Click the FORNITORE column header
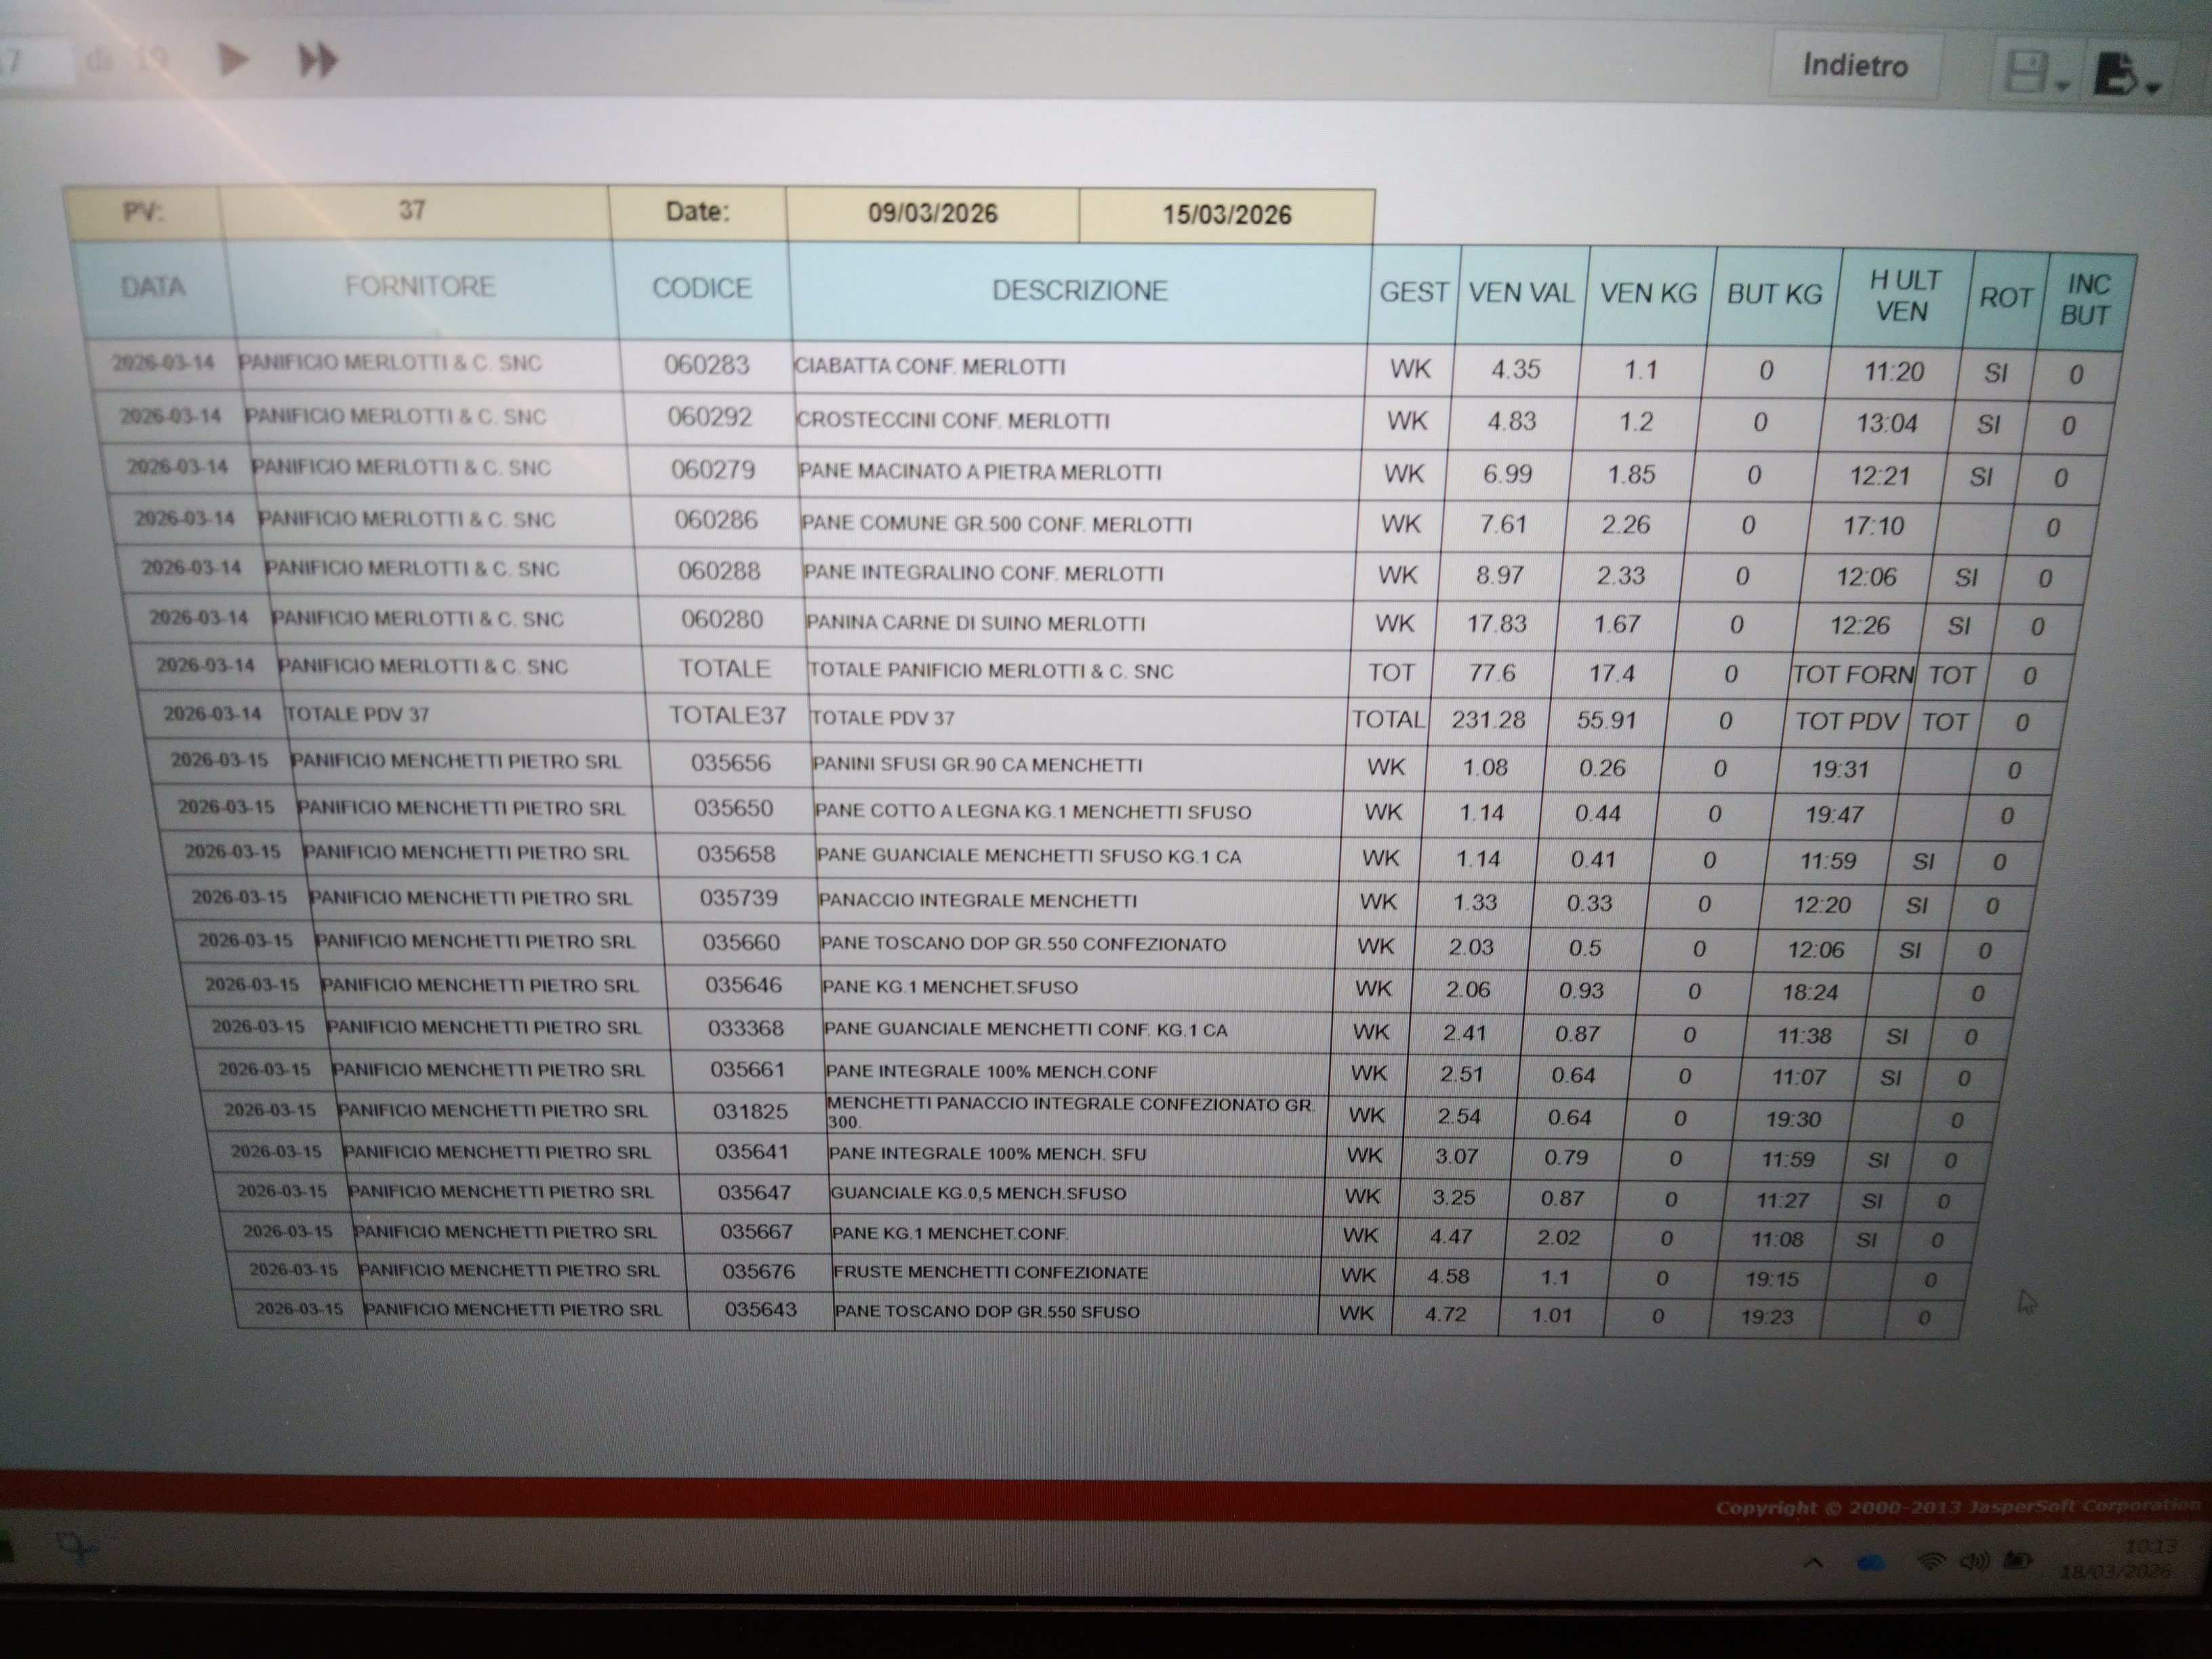 pos(420,287)
